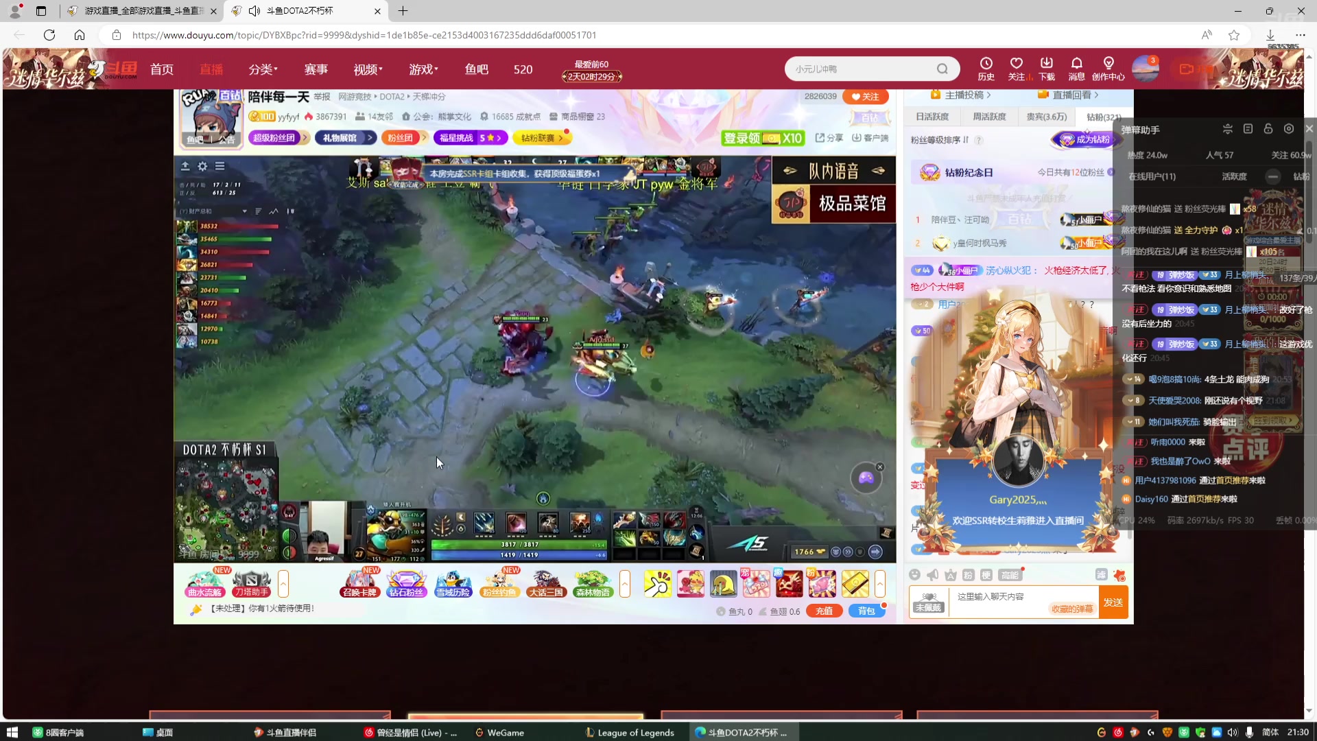This screenshot has height=741, width=1317.
Task: Expand the 分类 dropdown in navigation
Action: coord(263,69)
